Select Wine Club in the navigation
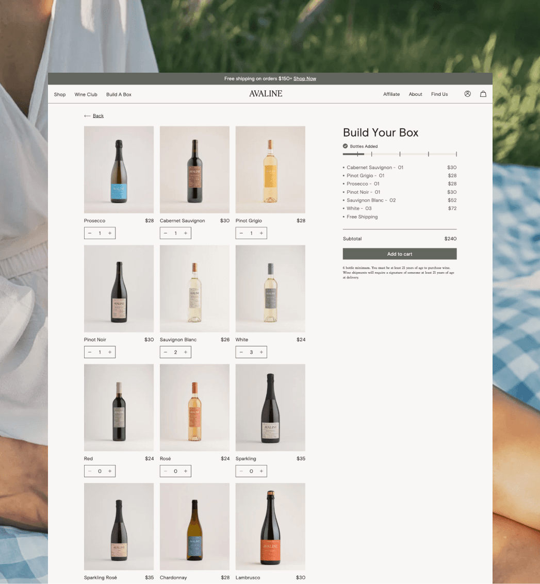 click(x=86, y=94)
